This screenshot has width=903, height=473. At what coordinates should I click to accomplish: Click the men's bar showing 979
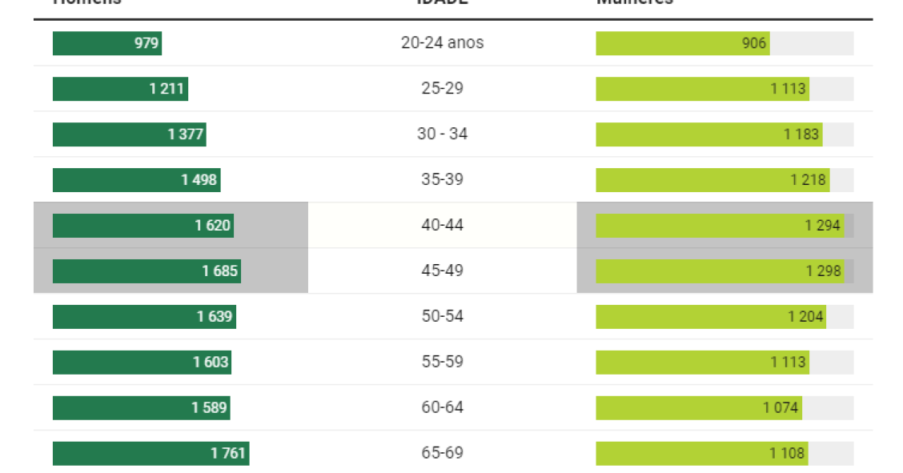coord(107,43)
